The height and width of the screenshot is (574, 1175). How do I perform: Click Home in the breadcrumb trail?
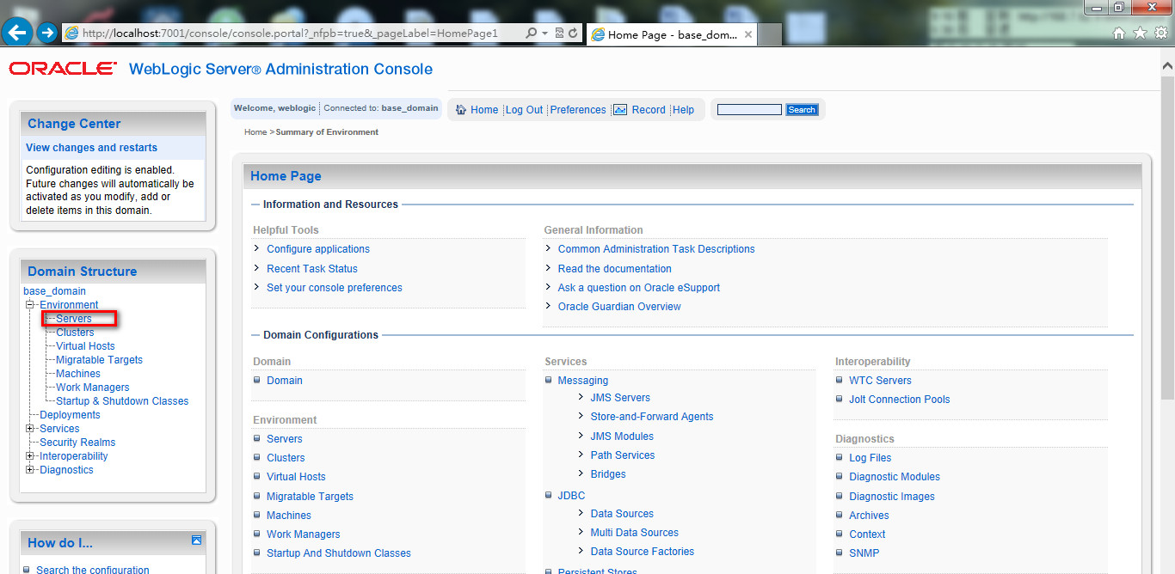tap(255, 132)
